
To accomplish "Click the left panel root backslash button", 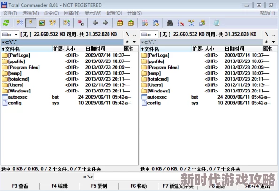I will pyautogui.click(x=127, y=34).
